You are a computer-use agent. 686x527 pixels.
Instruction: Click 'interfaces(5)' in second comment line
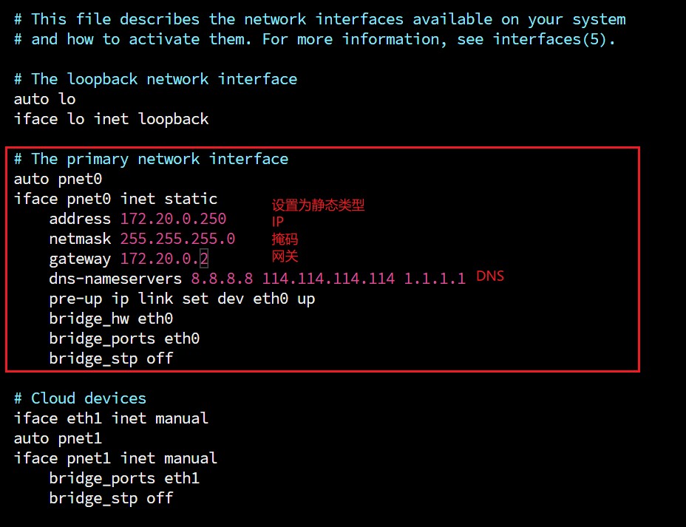pos(549,39)
